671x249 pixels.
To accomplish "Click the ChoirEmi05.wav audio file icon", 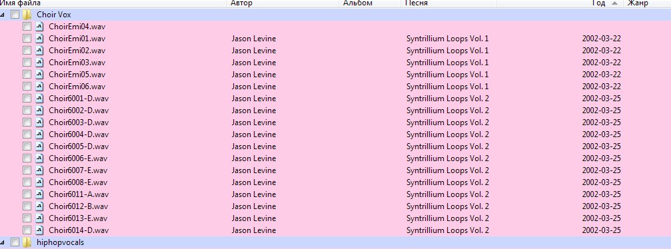I will (x=39, y=75).
